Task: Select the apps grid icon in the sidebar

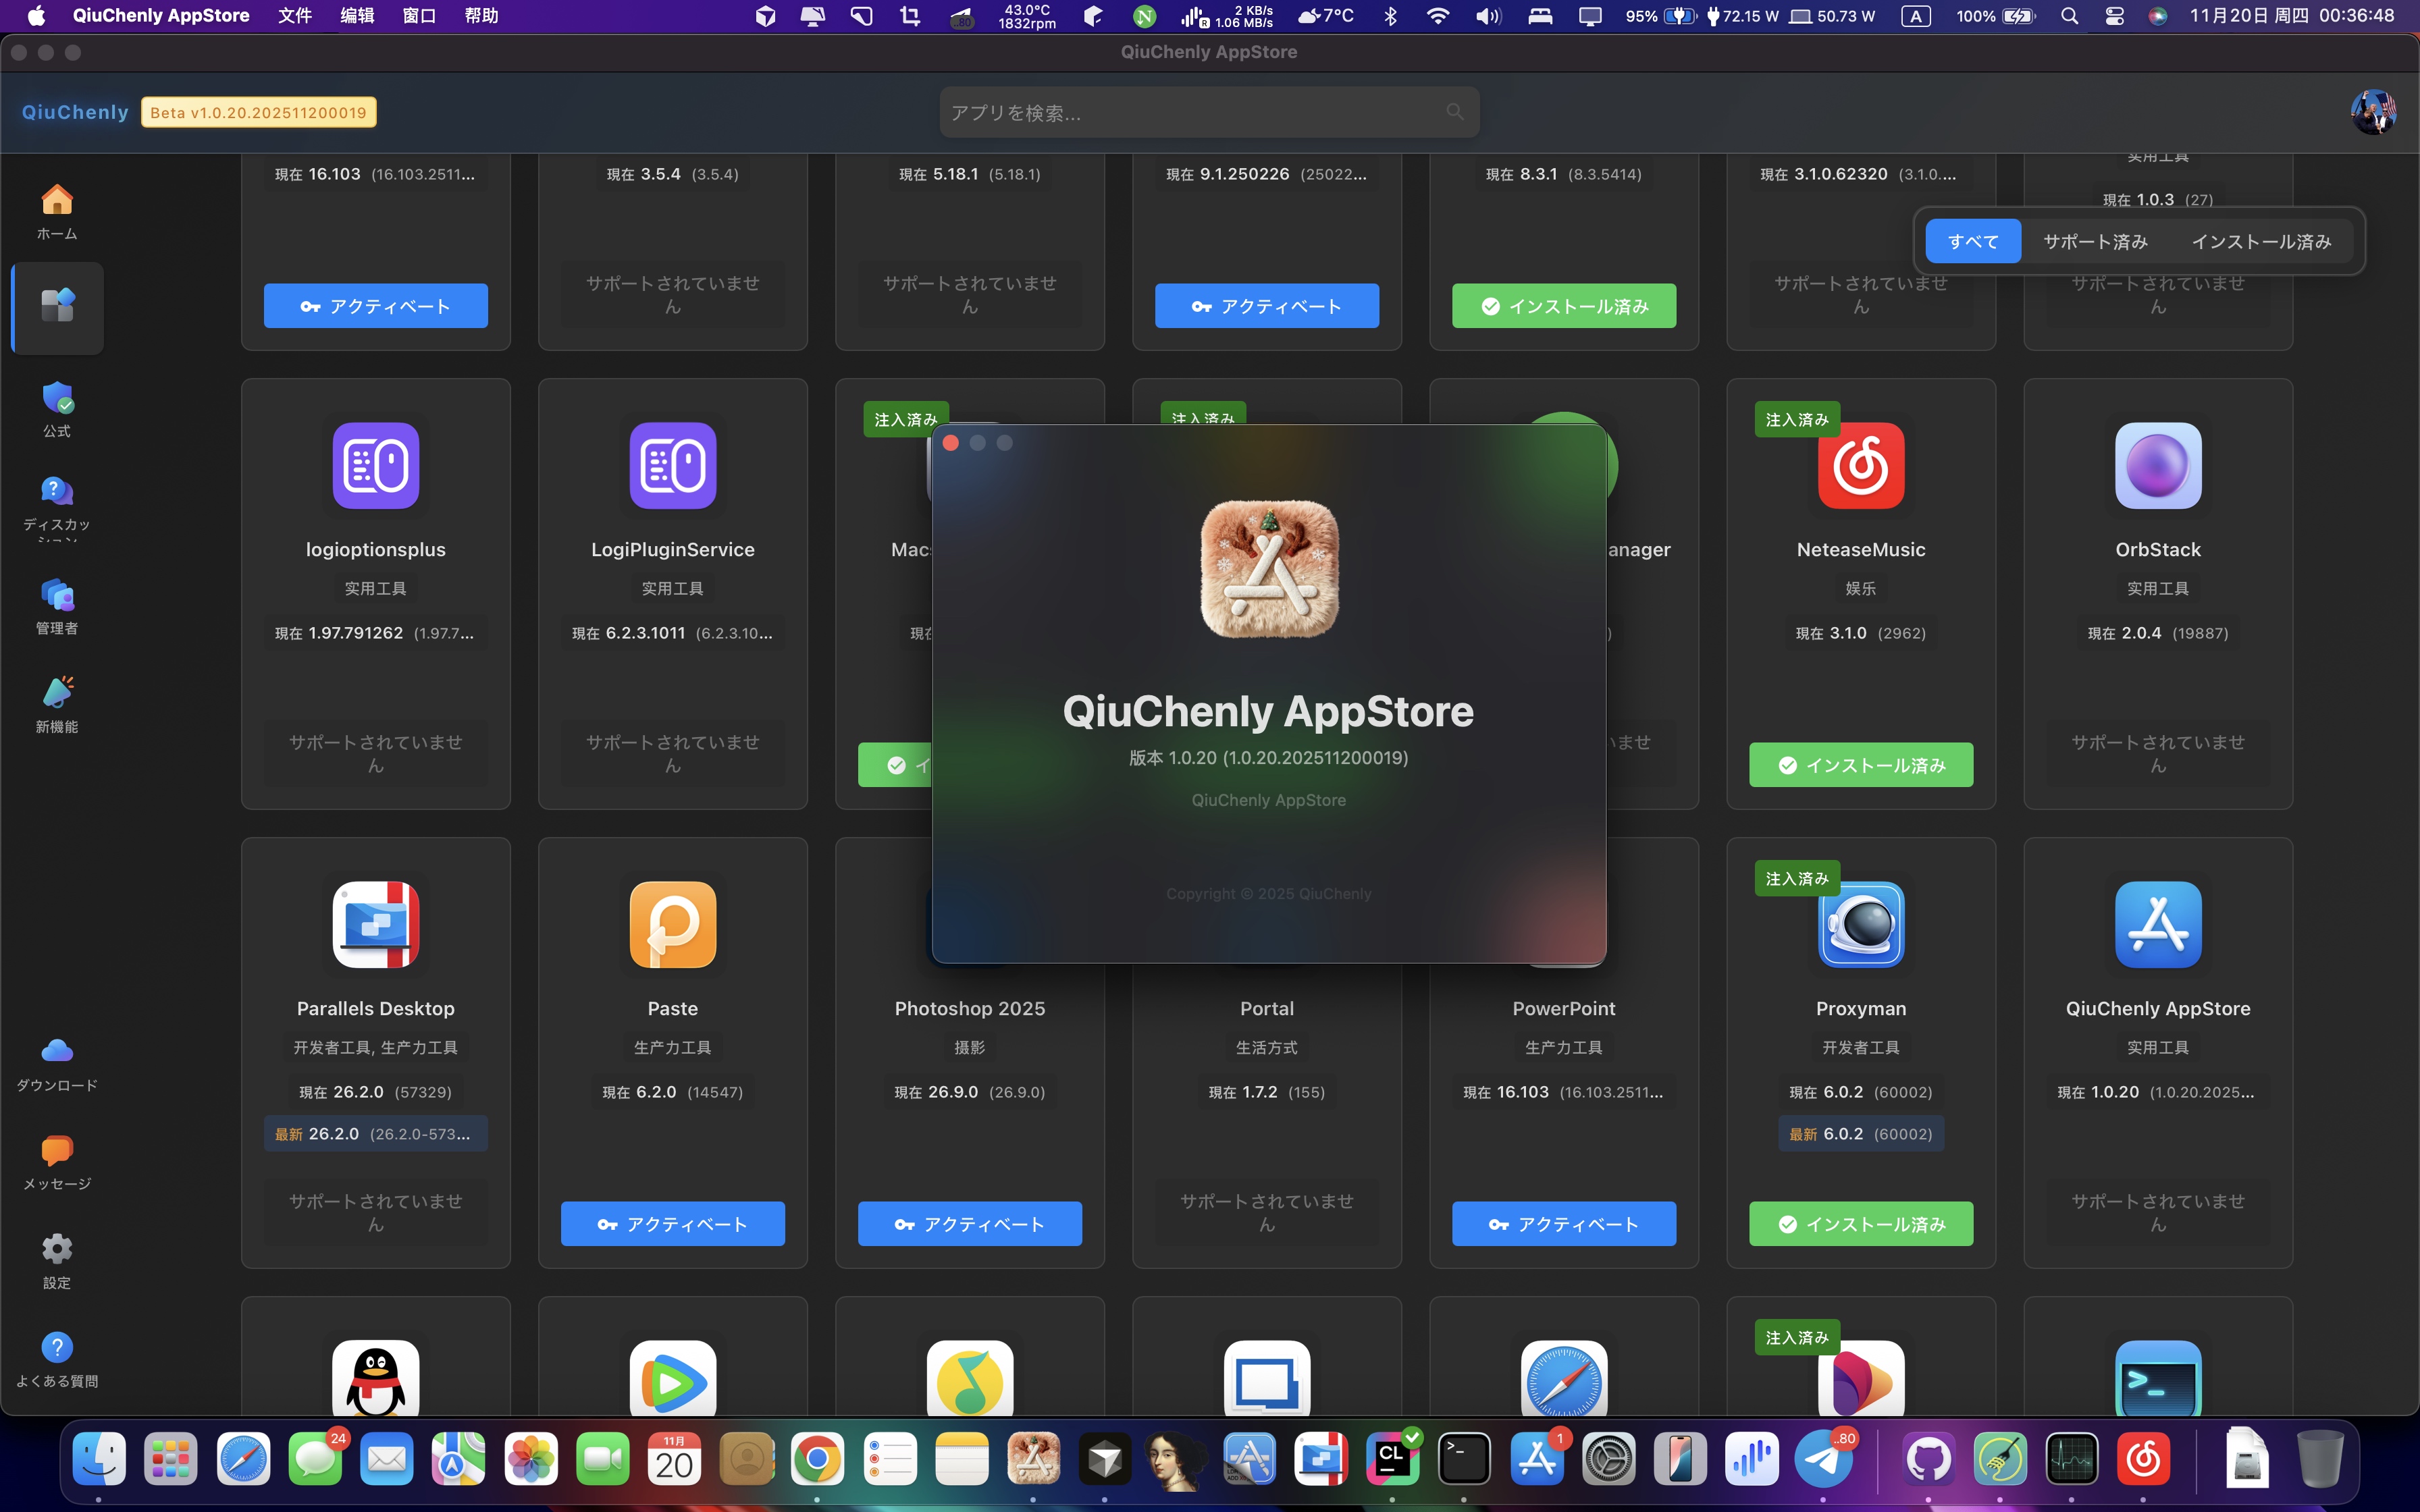Action: coord(56,307)
